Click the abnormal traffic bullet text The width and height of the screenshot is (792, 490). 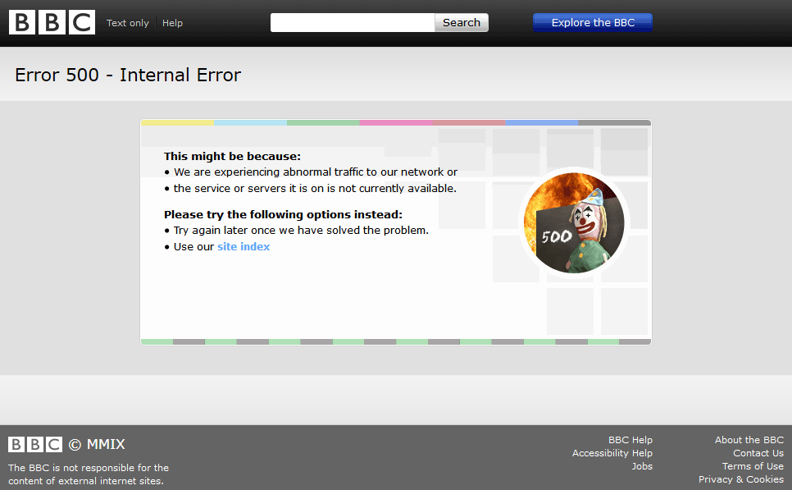[x=316, y=172]
